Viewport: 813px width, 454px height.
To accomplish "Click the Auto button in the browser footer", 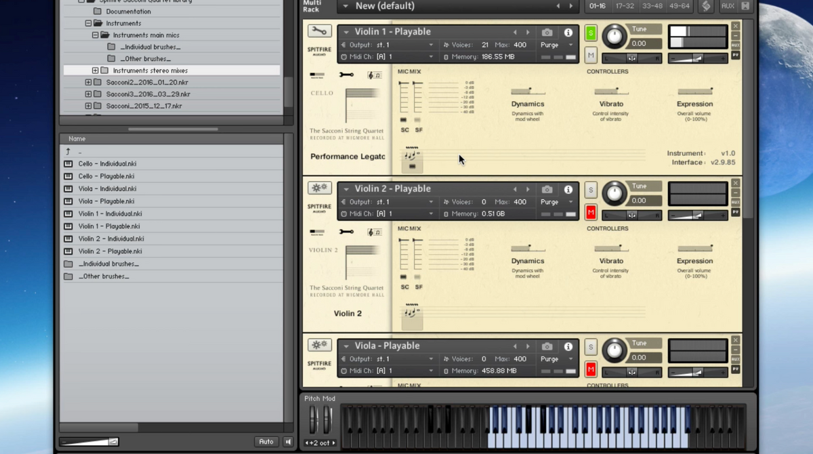I will pyautogui.click(x=266, y=442).
